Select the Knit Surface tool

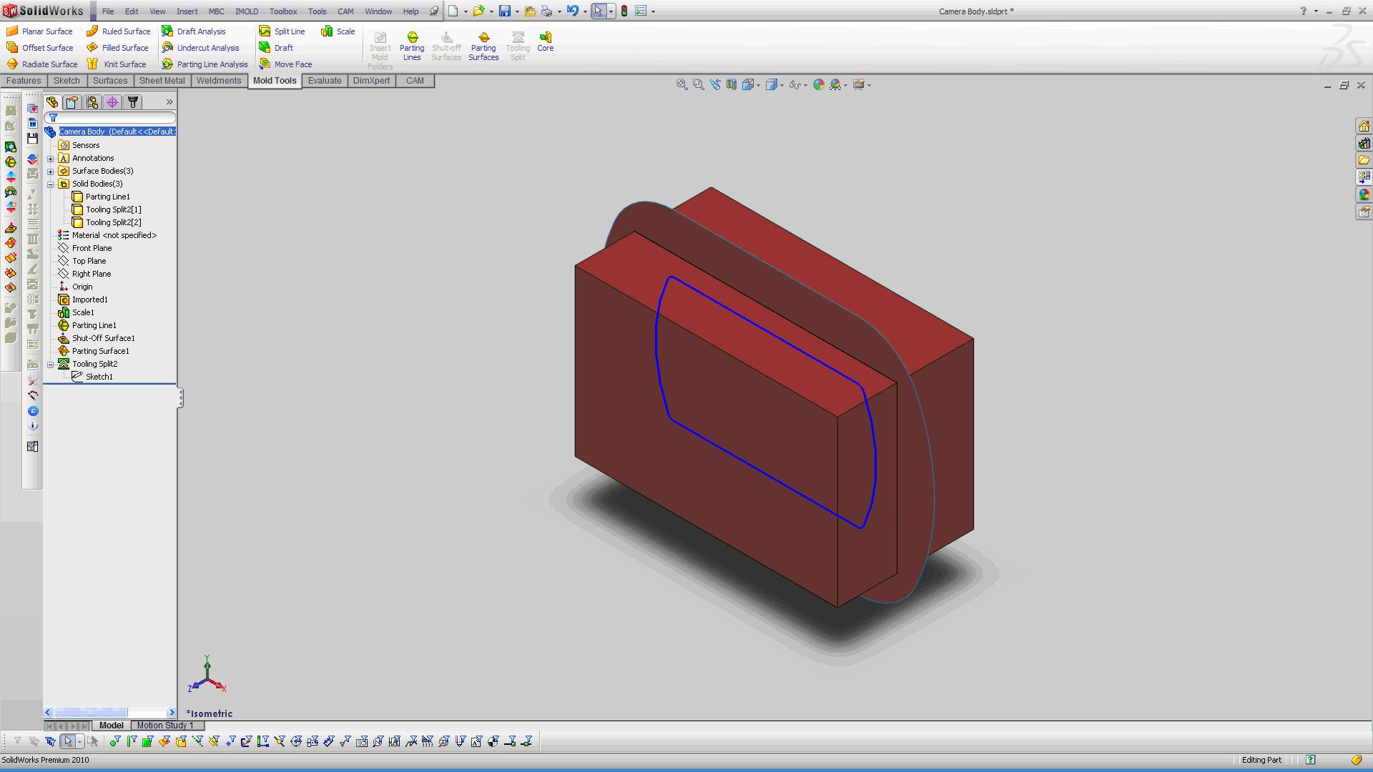(x=117, y=64)
